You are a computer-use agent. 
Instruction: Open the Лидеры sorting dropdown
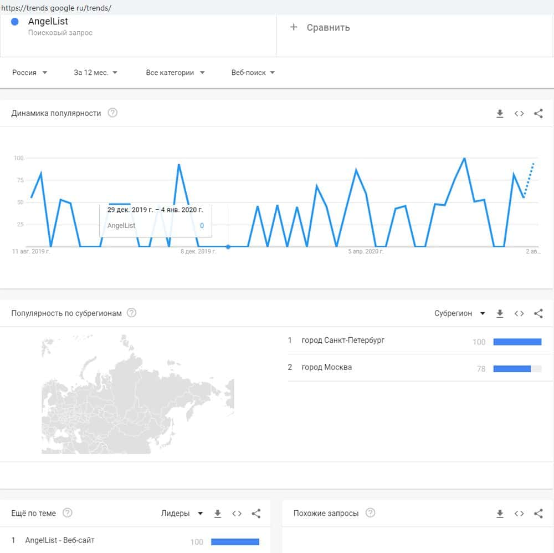pyautogui.click(x=182, y=514)
